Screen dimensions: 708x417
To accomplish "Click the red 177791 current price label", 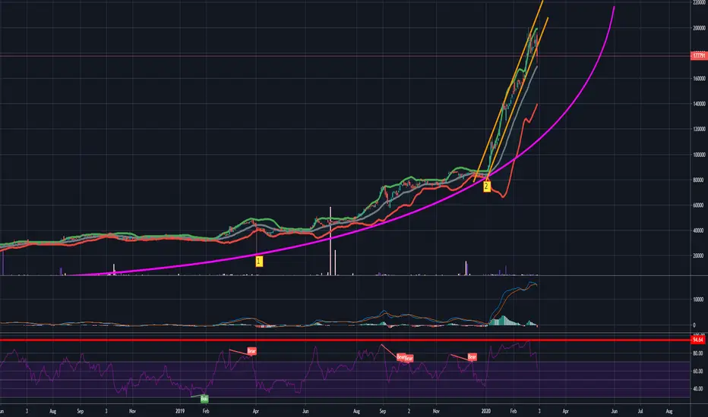I will pos(699,56).
